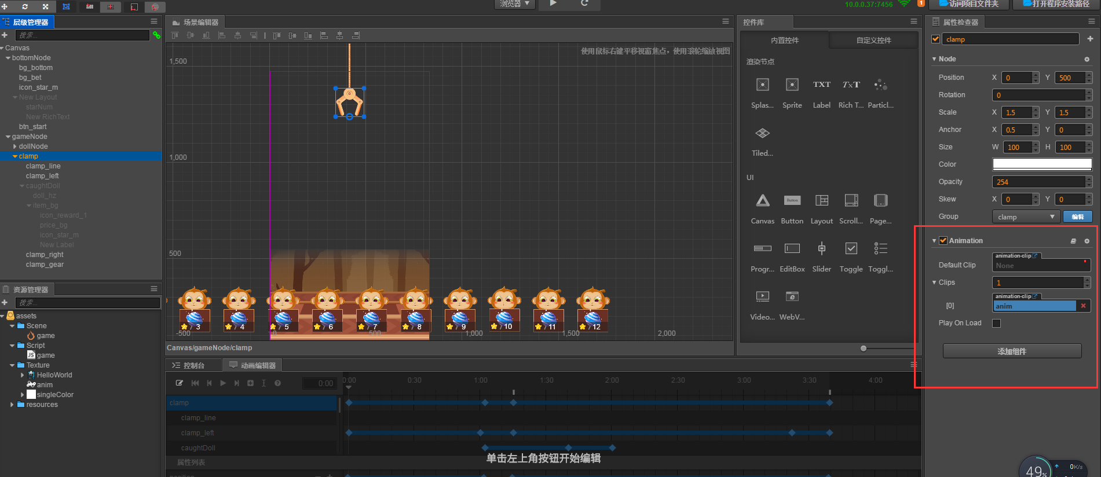Click the Tiled map node icon
The image size is (1101, 477).
[762, 134]
